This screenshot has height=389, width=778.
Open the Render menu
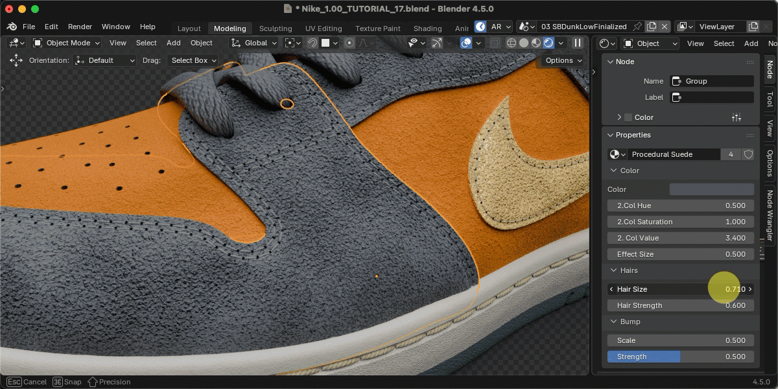[80, 27]
